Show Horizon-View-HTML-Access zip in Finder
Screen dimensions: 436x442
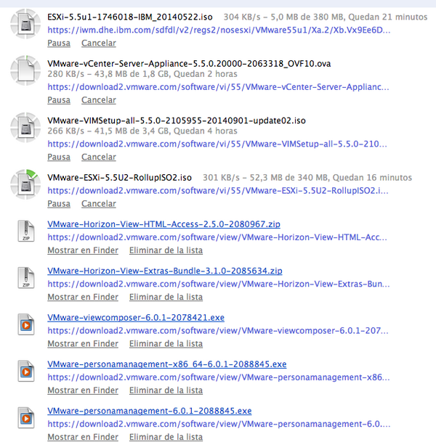[83, 250]
